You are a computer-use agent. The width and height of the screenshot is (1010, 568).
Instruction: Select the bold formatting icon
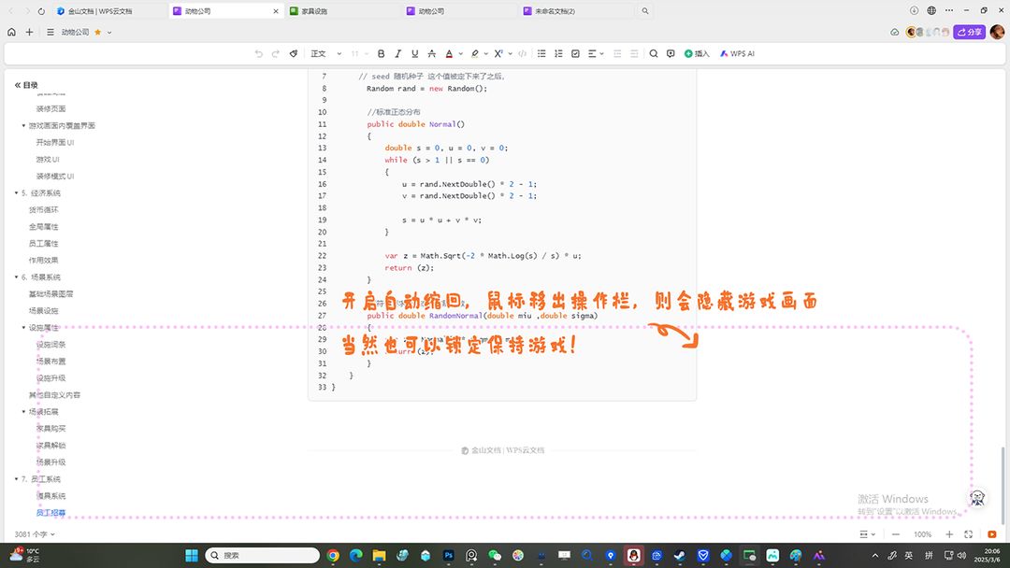click(381, 53)
